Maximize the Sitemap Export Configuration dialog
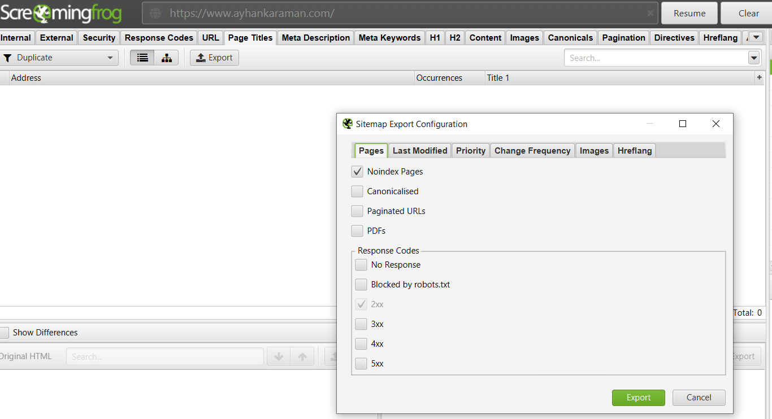Viewport: 772px width, 419px height. pos(683,124)
